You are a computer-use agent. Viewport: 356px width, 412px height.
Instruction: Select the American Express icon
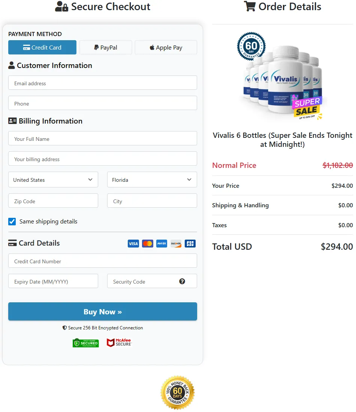point(162,243)
